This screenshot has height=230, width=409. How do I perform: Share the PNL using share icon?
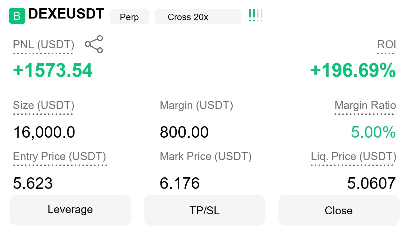coord(94,44)
